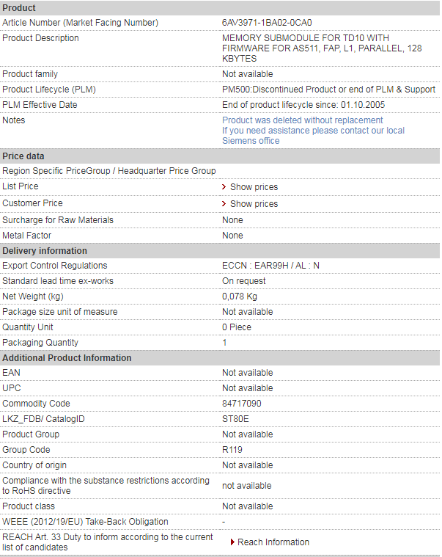442x557 pixels.
Task: Click the red arrow before Reach Information
Action: pos(232,542)
